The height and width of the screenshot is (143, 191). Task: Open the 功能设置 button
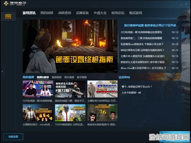pyautogui.click(x=13, y=137)
